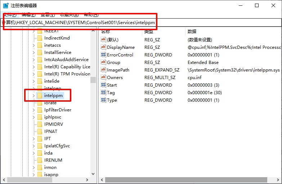Open the 收藏夹(A) favorites menu
282x184 pixels.
coord(69,15)
